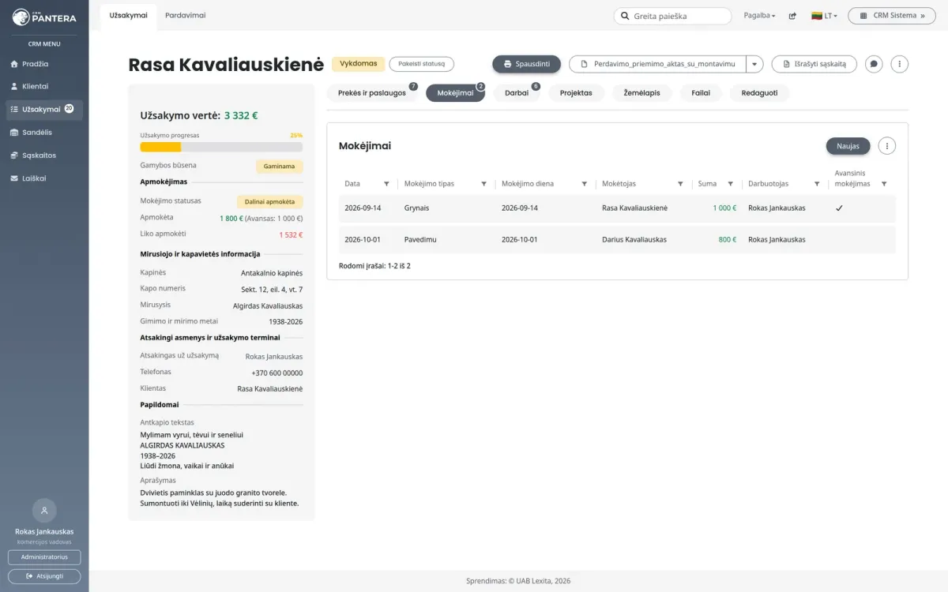
Task: Log out with Atsijungti button
Action: [44, 576]
